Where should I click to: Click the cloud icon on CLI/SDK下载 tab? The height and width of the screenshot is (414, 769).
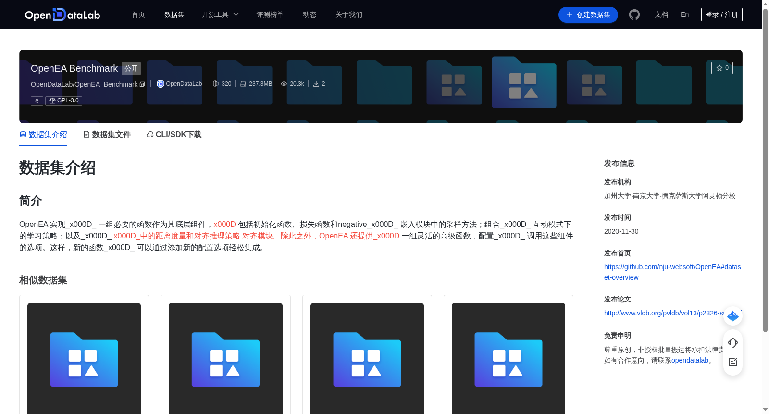pos(150,134)
